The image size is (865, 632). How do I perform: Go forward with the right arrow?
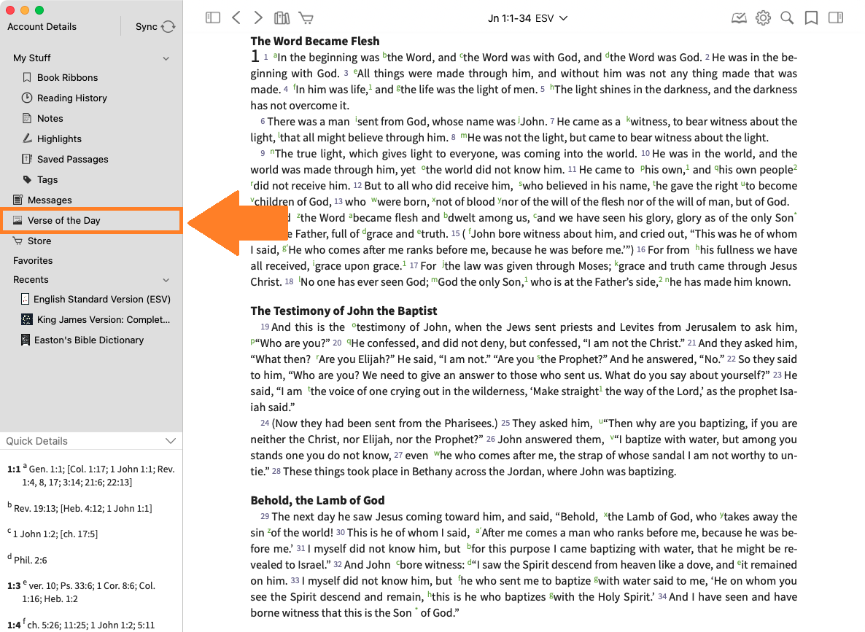[x=258, y=18]
